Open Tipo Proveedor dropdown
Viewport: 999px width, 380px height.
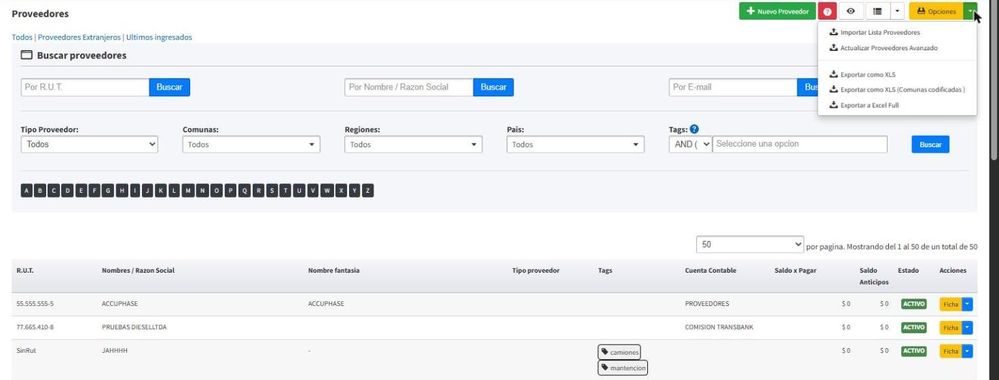click(89, 144)
